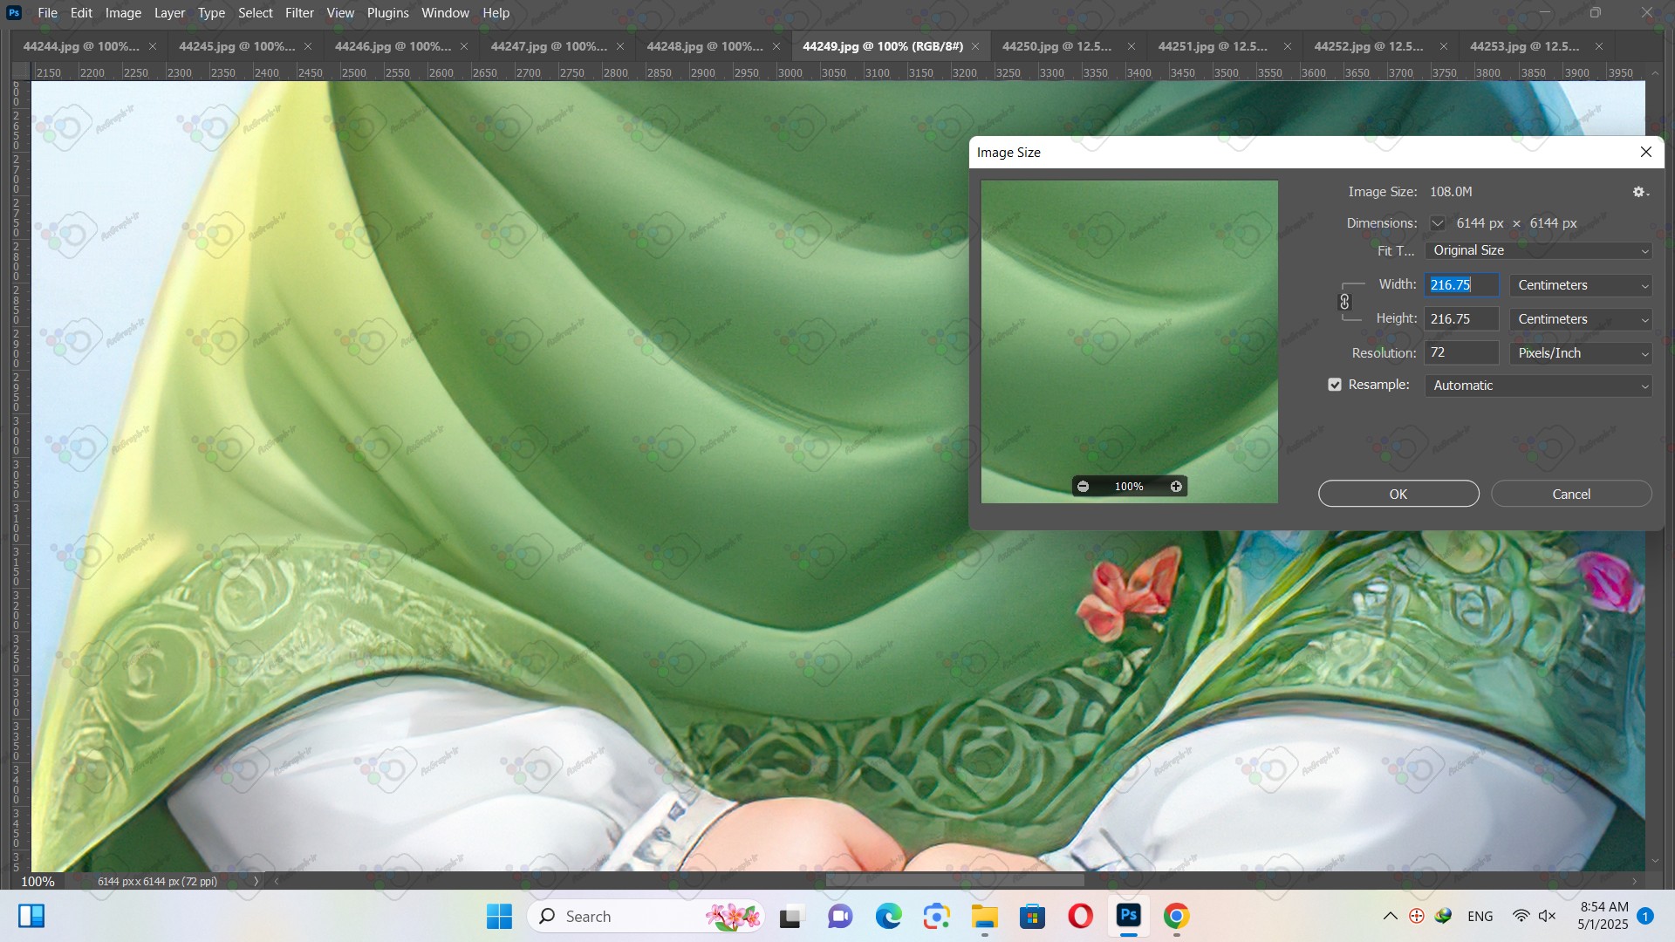Close the 44247.jpg tab
1675x942 pixels.
click(620, 46)
